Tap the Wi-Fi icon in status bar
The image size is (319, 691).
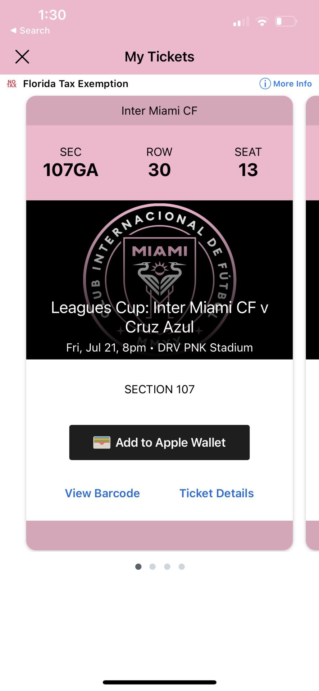coord(262,21)
